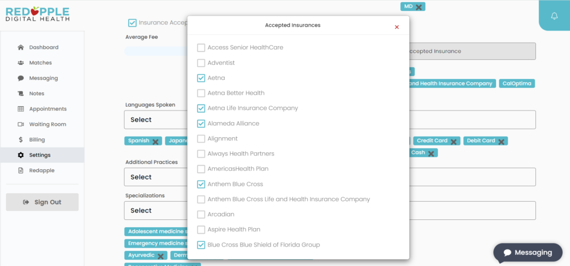Open Messaging in the sidebar menu
The height and width of the screenshot is (266, 570).
click(42, 78)
